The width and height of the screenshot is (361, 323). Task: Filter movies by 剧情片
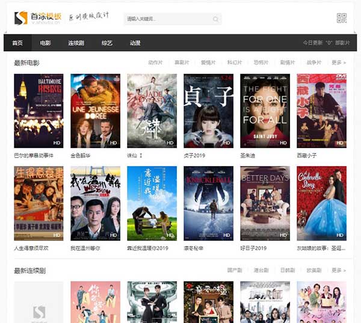click(288, 63)
